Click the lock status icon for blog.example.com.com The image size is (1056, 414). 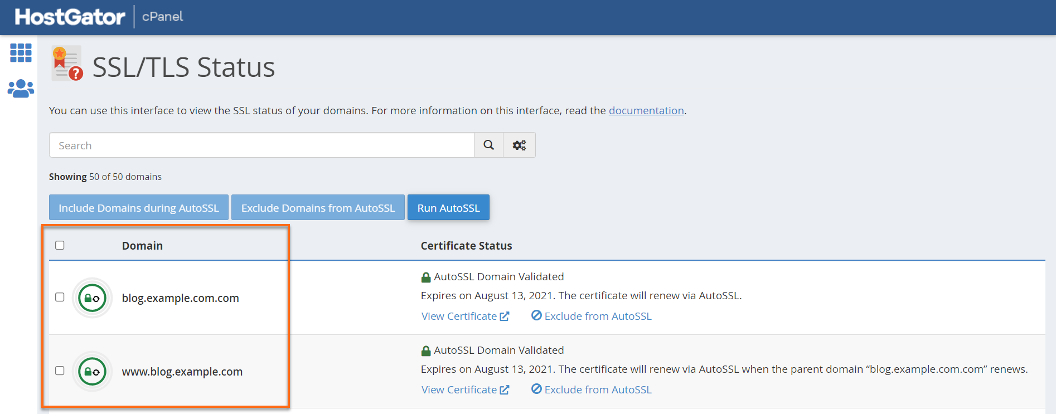[92, 298]
